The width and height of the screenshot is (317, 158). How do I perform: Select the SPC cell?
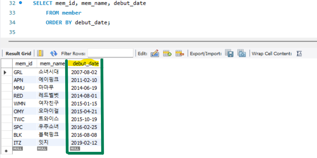(x=25, y=127)
